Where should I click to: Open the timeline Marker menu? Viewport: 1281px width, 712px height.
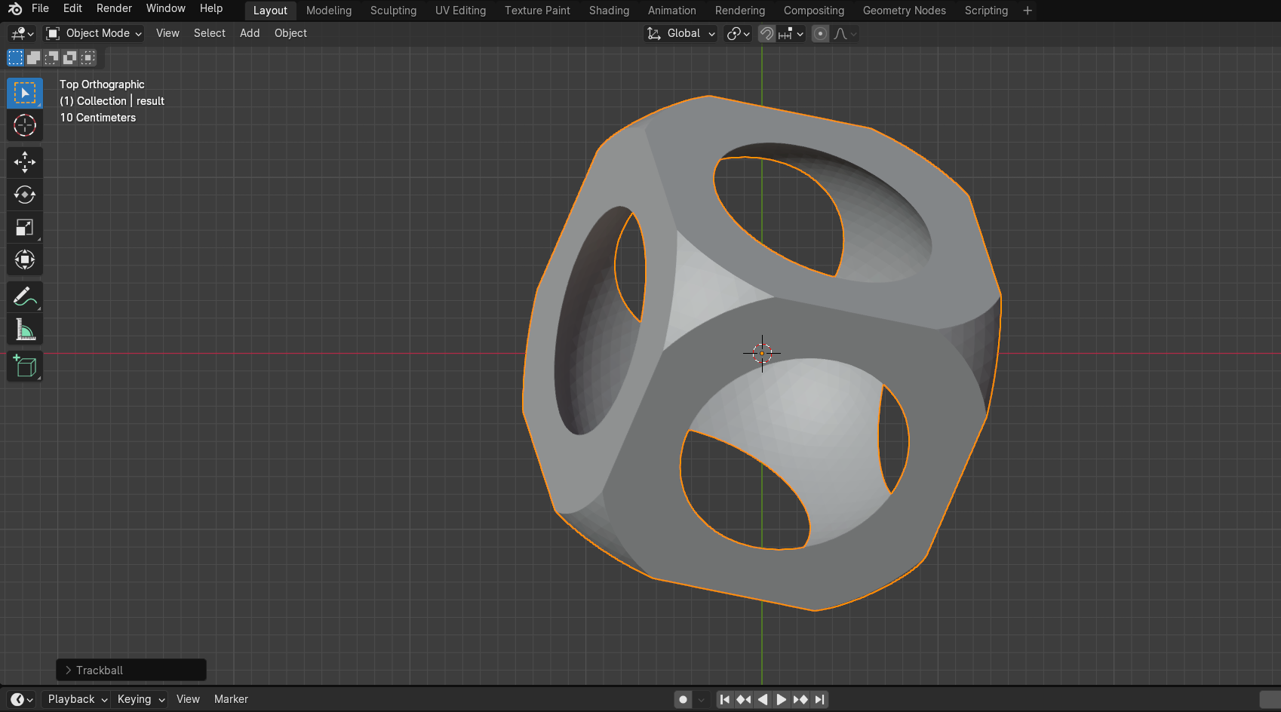coord(231,699)
